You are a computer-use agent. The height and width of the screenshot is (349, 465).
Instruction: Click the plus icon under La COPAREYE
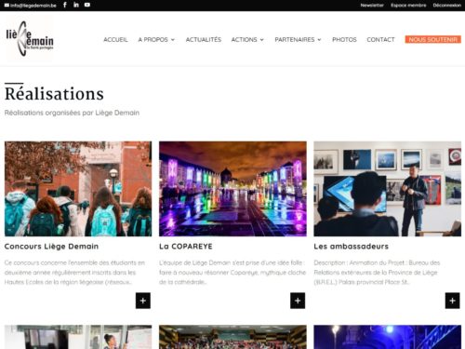pos(298,301)
